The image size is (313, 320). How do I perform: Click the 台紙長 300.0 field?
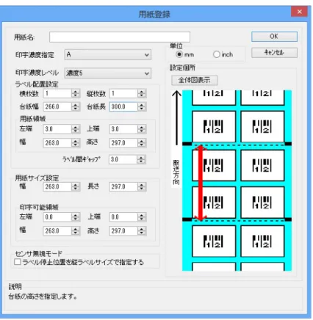(x=123, y=106)
